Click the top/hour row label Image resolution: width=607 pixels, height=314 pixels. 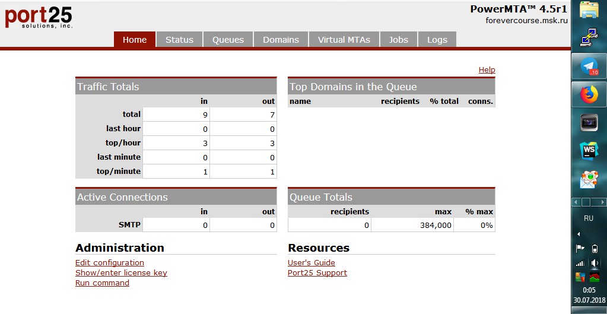123,143
